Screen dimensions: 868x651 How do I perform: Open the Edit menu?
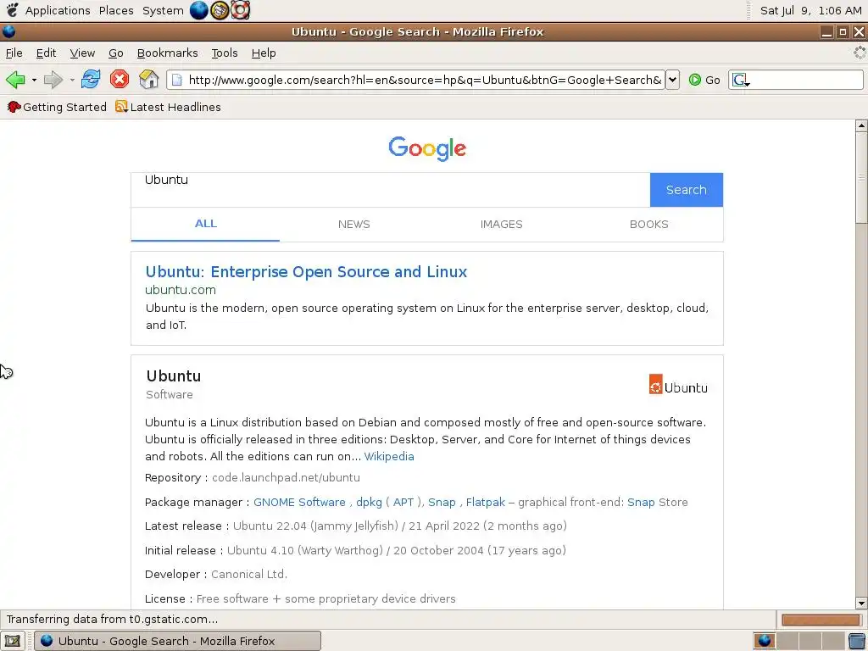pos(46,53)
